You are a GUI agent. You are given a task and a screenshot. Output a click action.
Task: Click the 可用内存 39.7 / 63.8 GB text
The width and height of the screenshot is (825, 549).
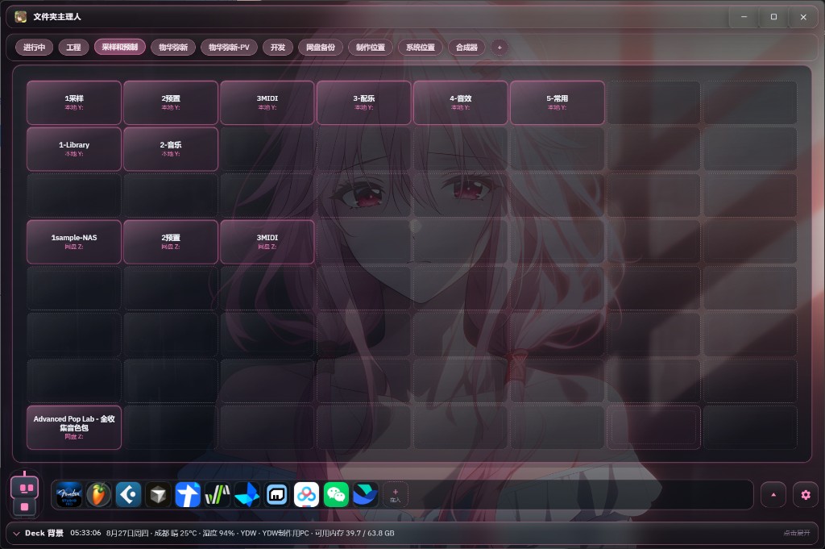[354, 533]
